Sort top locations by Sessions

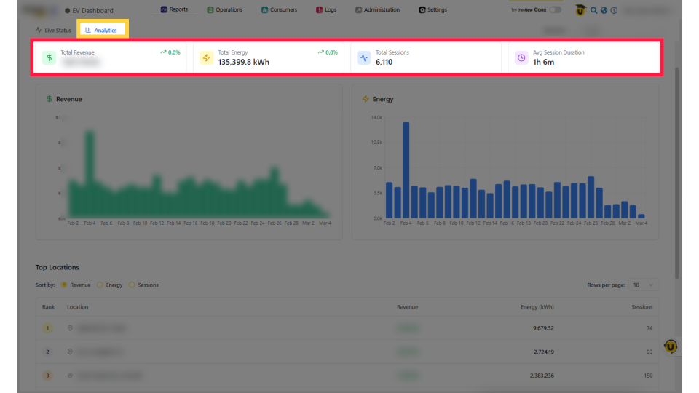tap(132, 285)
